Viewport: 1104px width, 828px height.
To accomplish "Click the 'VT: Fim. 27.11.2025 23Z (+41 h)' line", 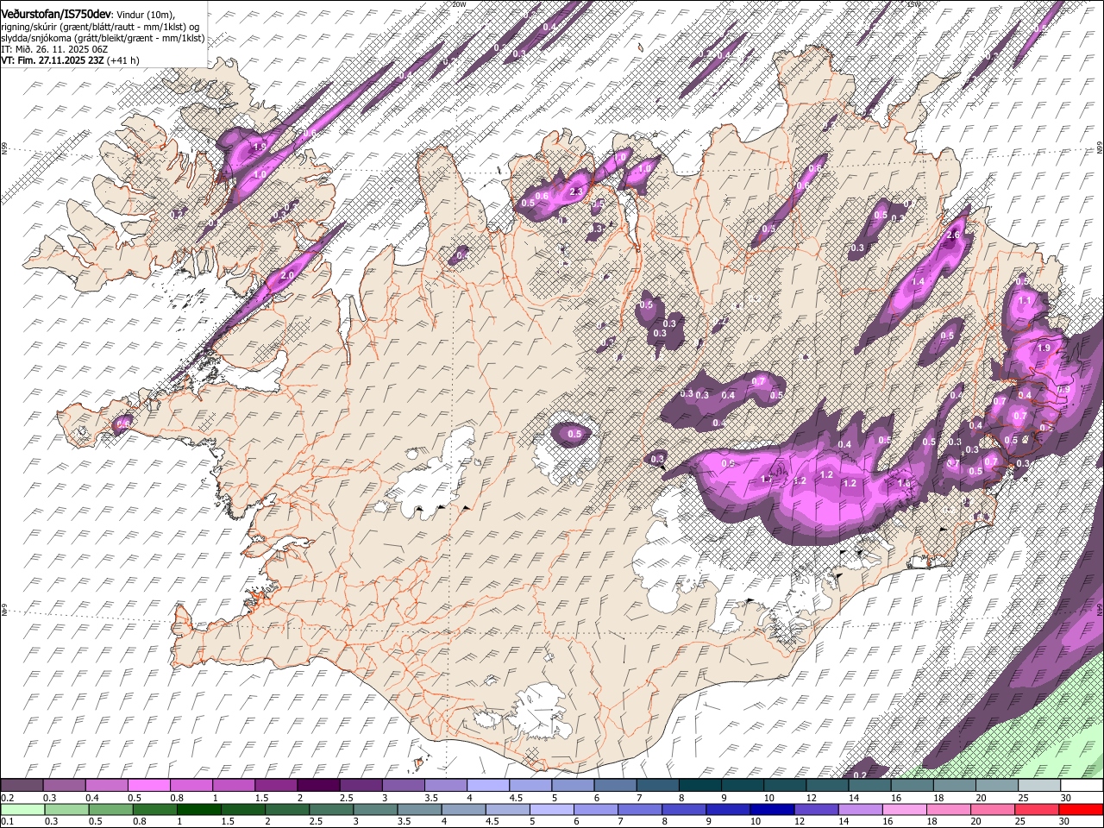I will pyautogui.click(x=69, y=60).
